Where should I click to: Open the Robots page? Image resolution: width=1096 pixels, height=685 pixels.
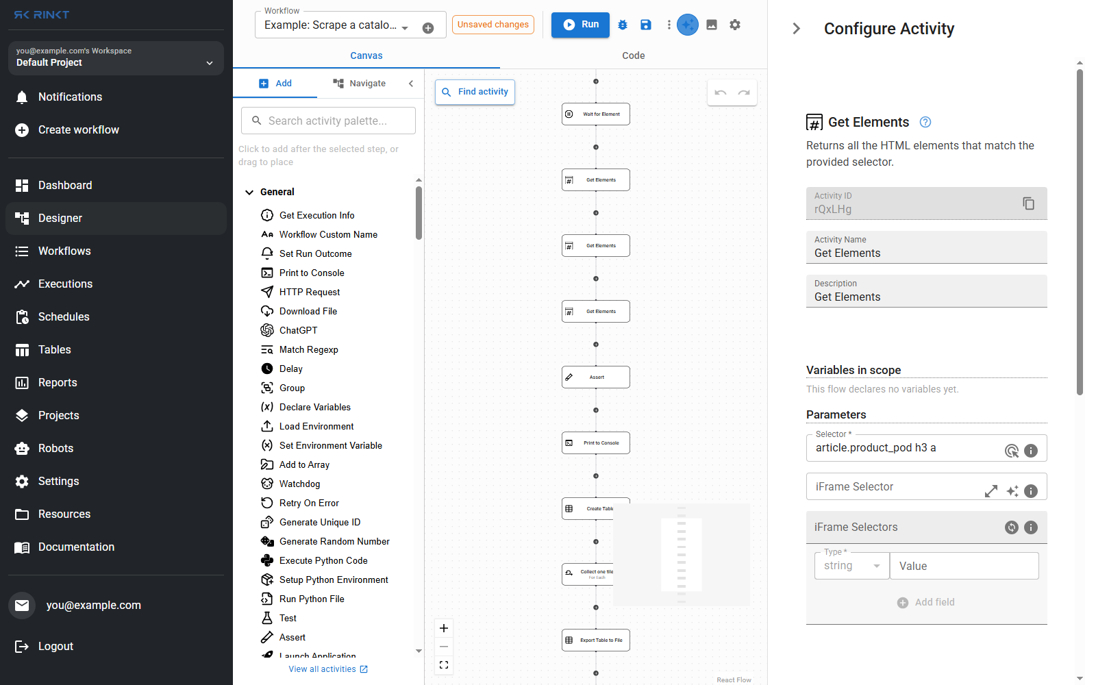116,448
